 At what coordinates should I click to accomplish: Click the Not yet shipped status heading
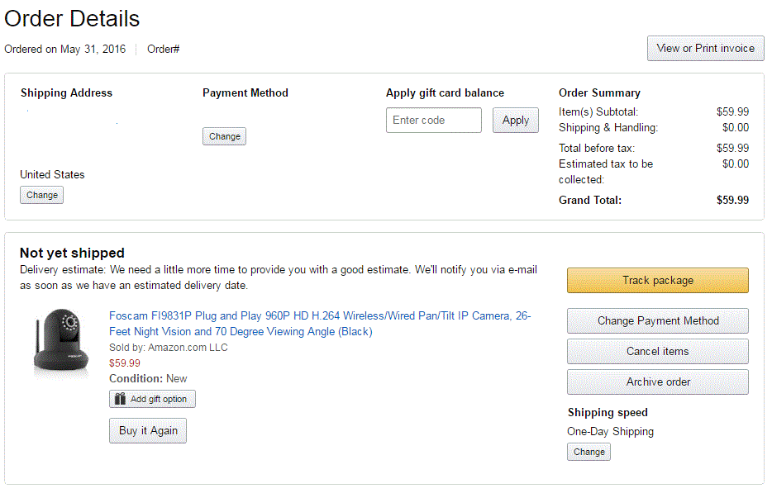click(x=72, y=254)
